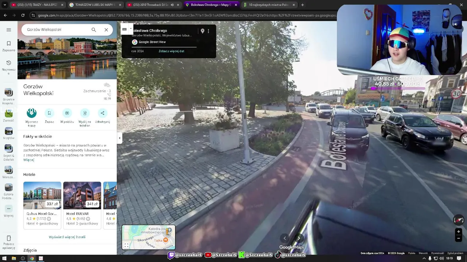The height and width of the screenshot is (262, 467).
Task: Go back with browser back arrow
Action: point(5,15)
